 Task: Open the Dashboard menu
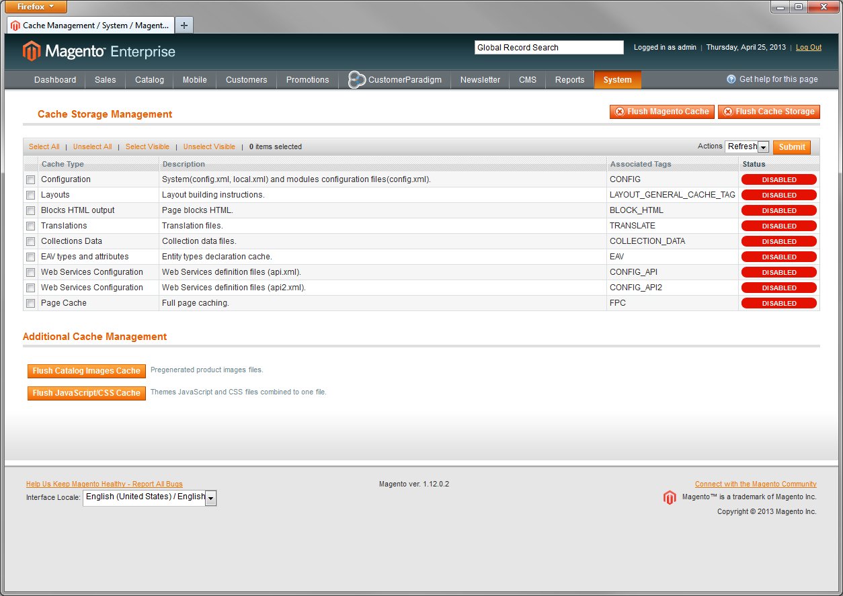click(55, 79)
